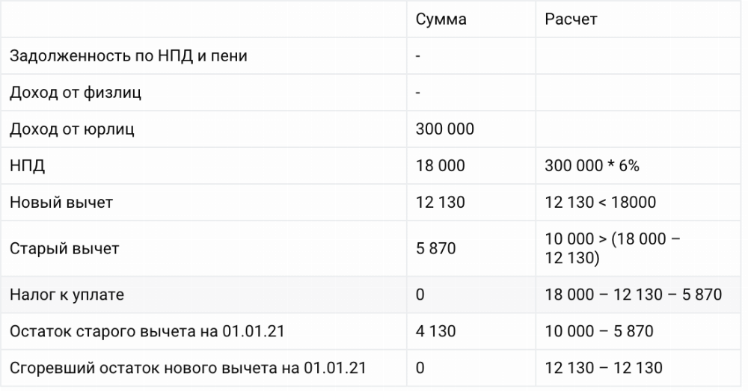
Task: Click the 300 000 amount cell
Action: tap(444, 129)
